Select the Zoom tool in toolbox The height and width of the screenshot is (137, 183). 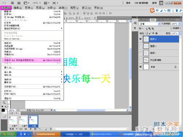4,103
